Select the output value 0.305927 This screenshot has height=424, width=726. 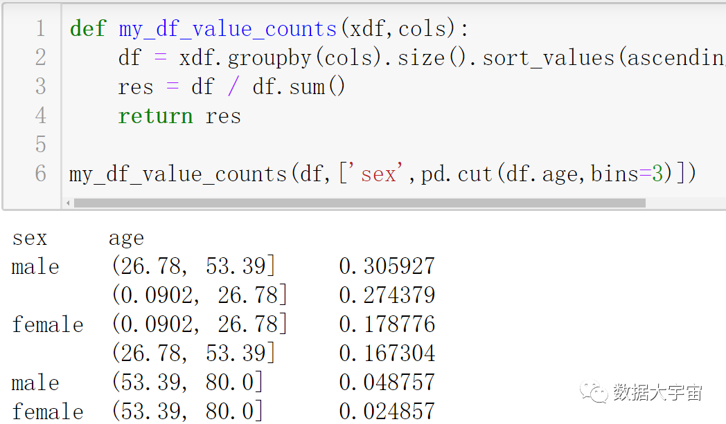click(387, 266)
